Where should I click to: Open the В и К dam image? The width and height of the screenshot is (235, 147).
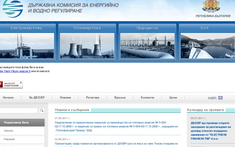208,46
